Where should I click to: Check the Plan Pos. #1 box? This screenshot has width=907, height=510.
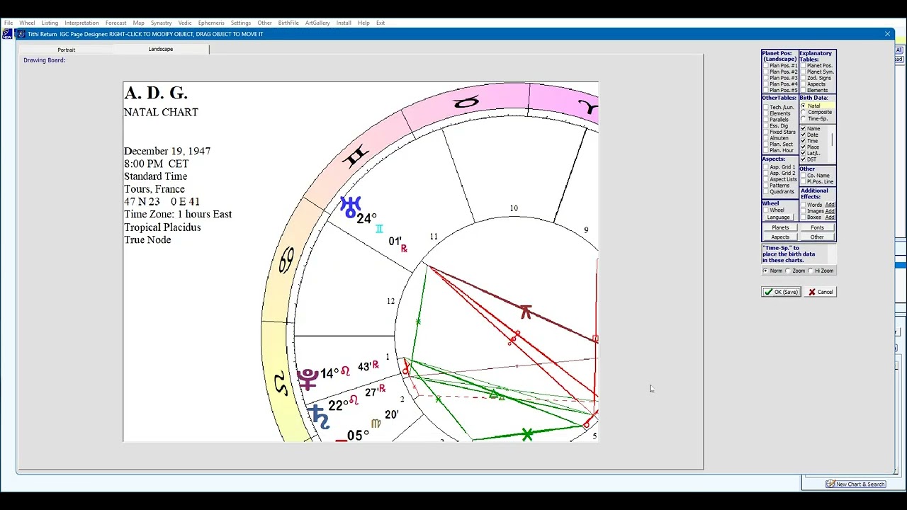coord(766,66)
